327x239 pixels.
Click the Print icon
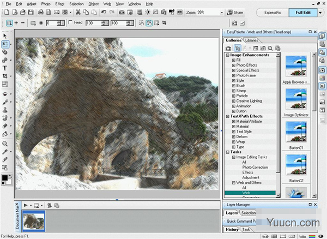tap(41, 13)
